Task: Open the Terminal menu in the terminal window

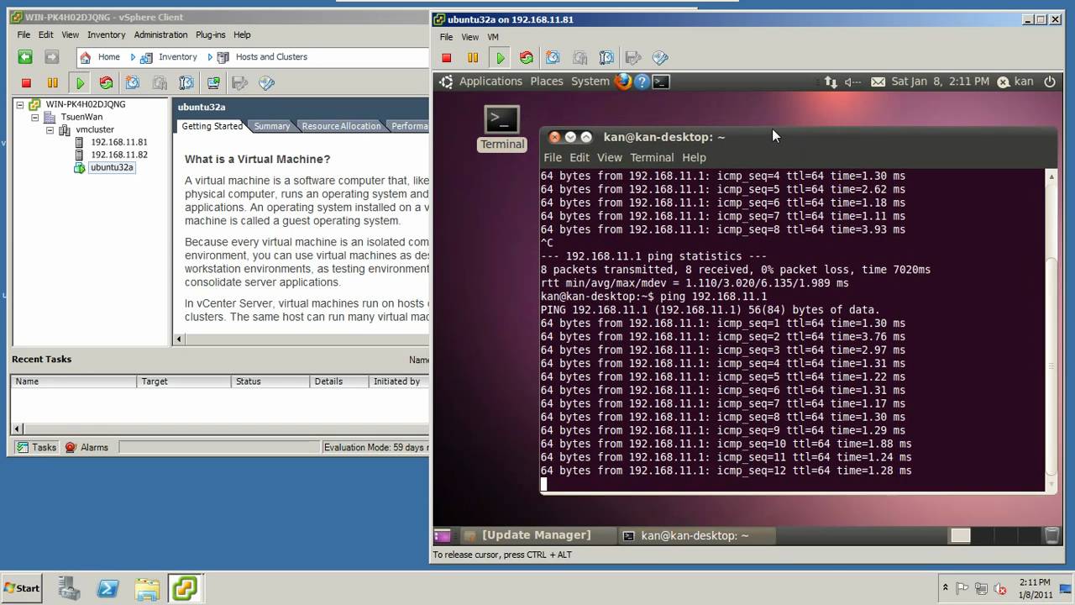Action: tap(652, 157)
